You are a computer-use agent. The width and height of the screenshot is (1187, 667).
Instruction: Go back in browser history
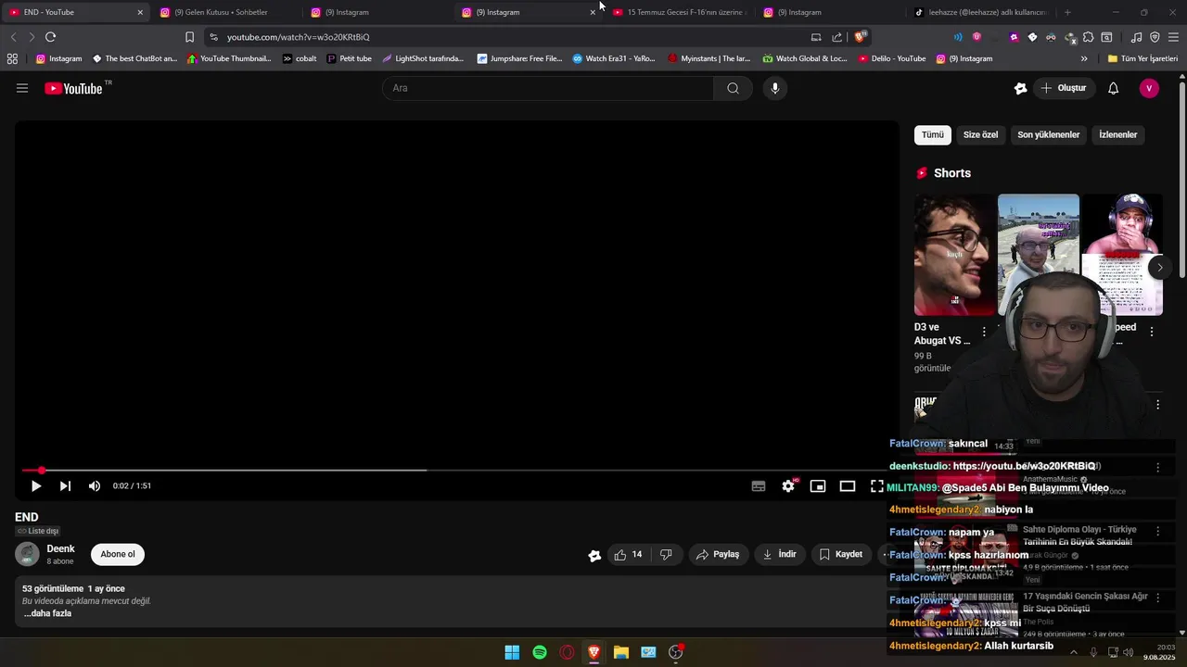click(x=13, y=37)
